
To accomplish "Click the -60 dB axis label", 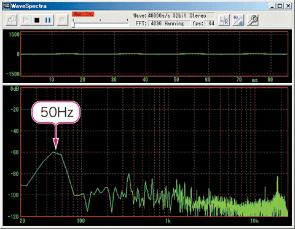I will click(15, 152).
